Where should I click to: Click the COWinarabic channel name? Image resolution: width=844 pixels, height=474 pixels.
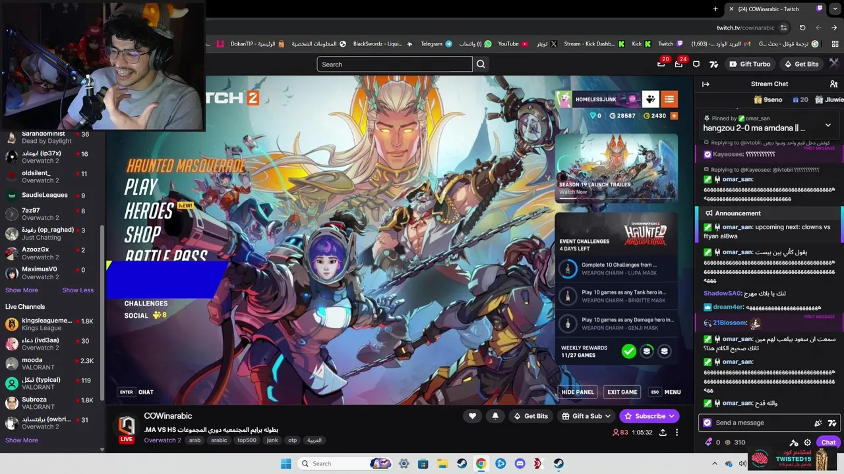(168, 416)
